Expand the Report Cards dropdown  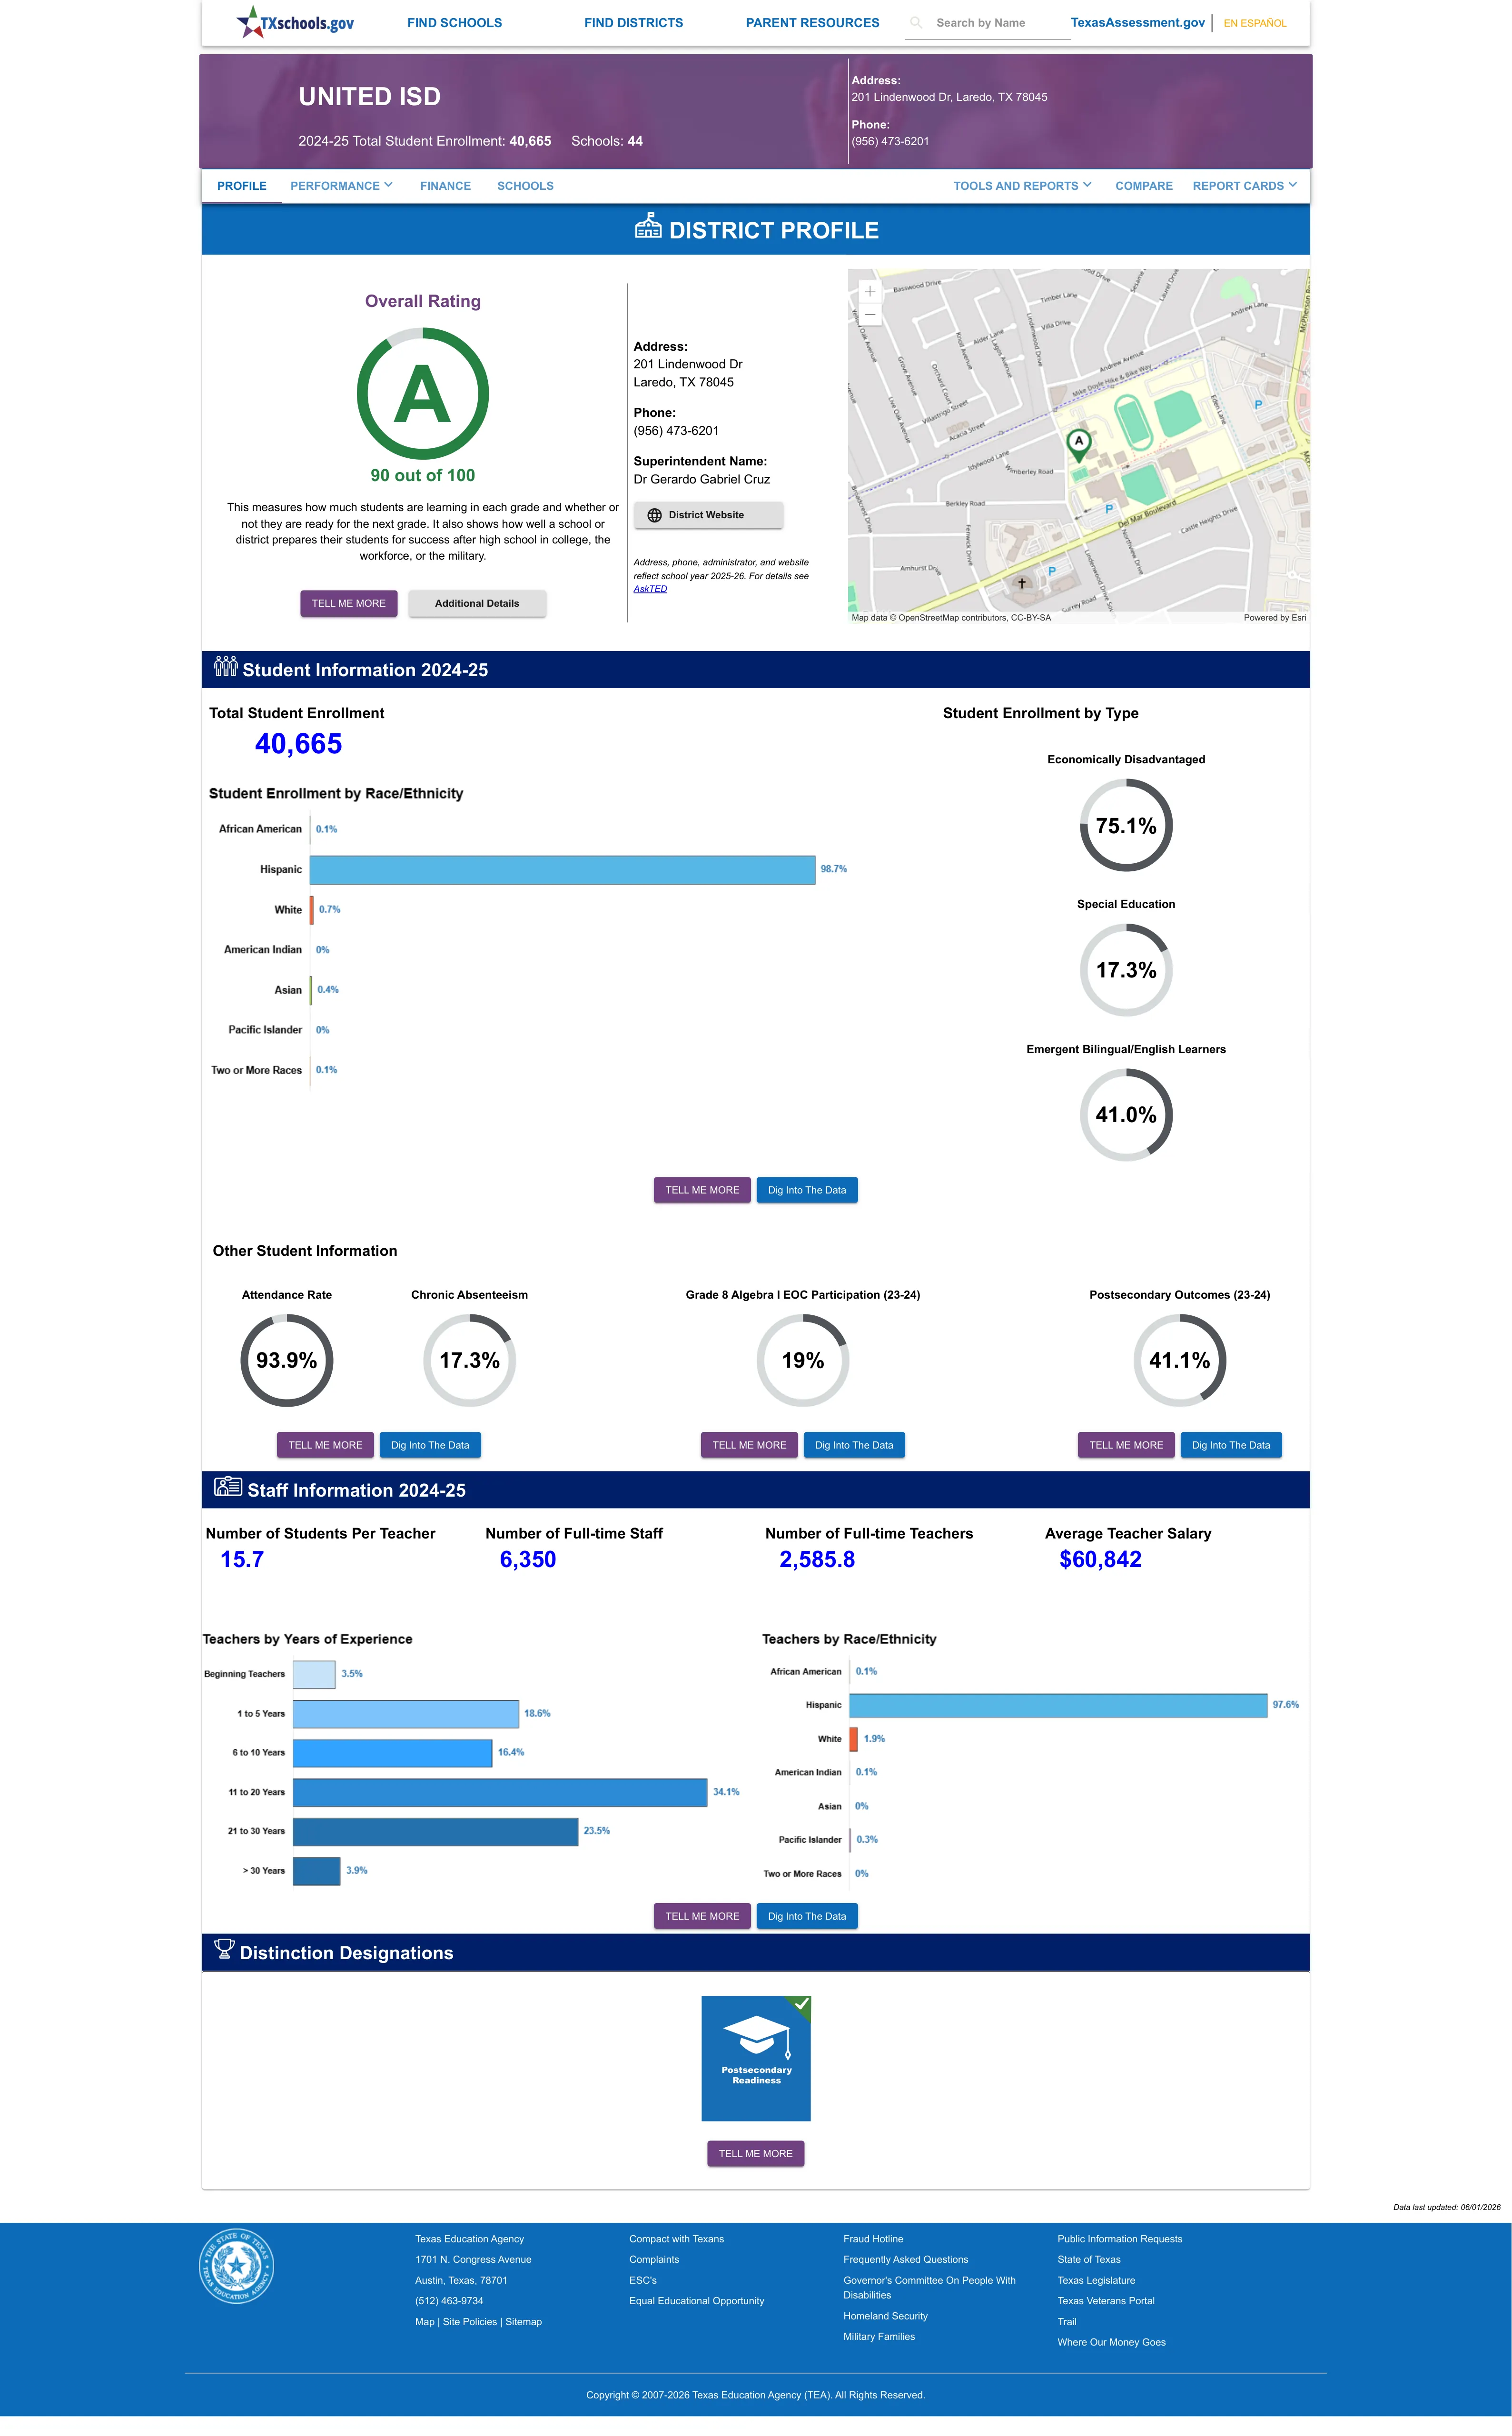coord(1245,186)
